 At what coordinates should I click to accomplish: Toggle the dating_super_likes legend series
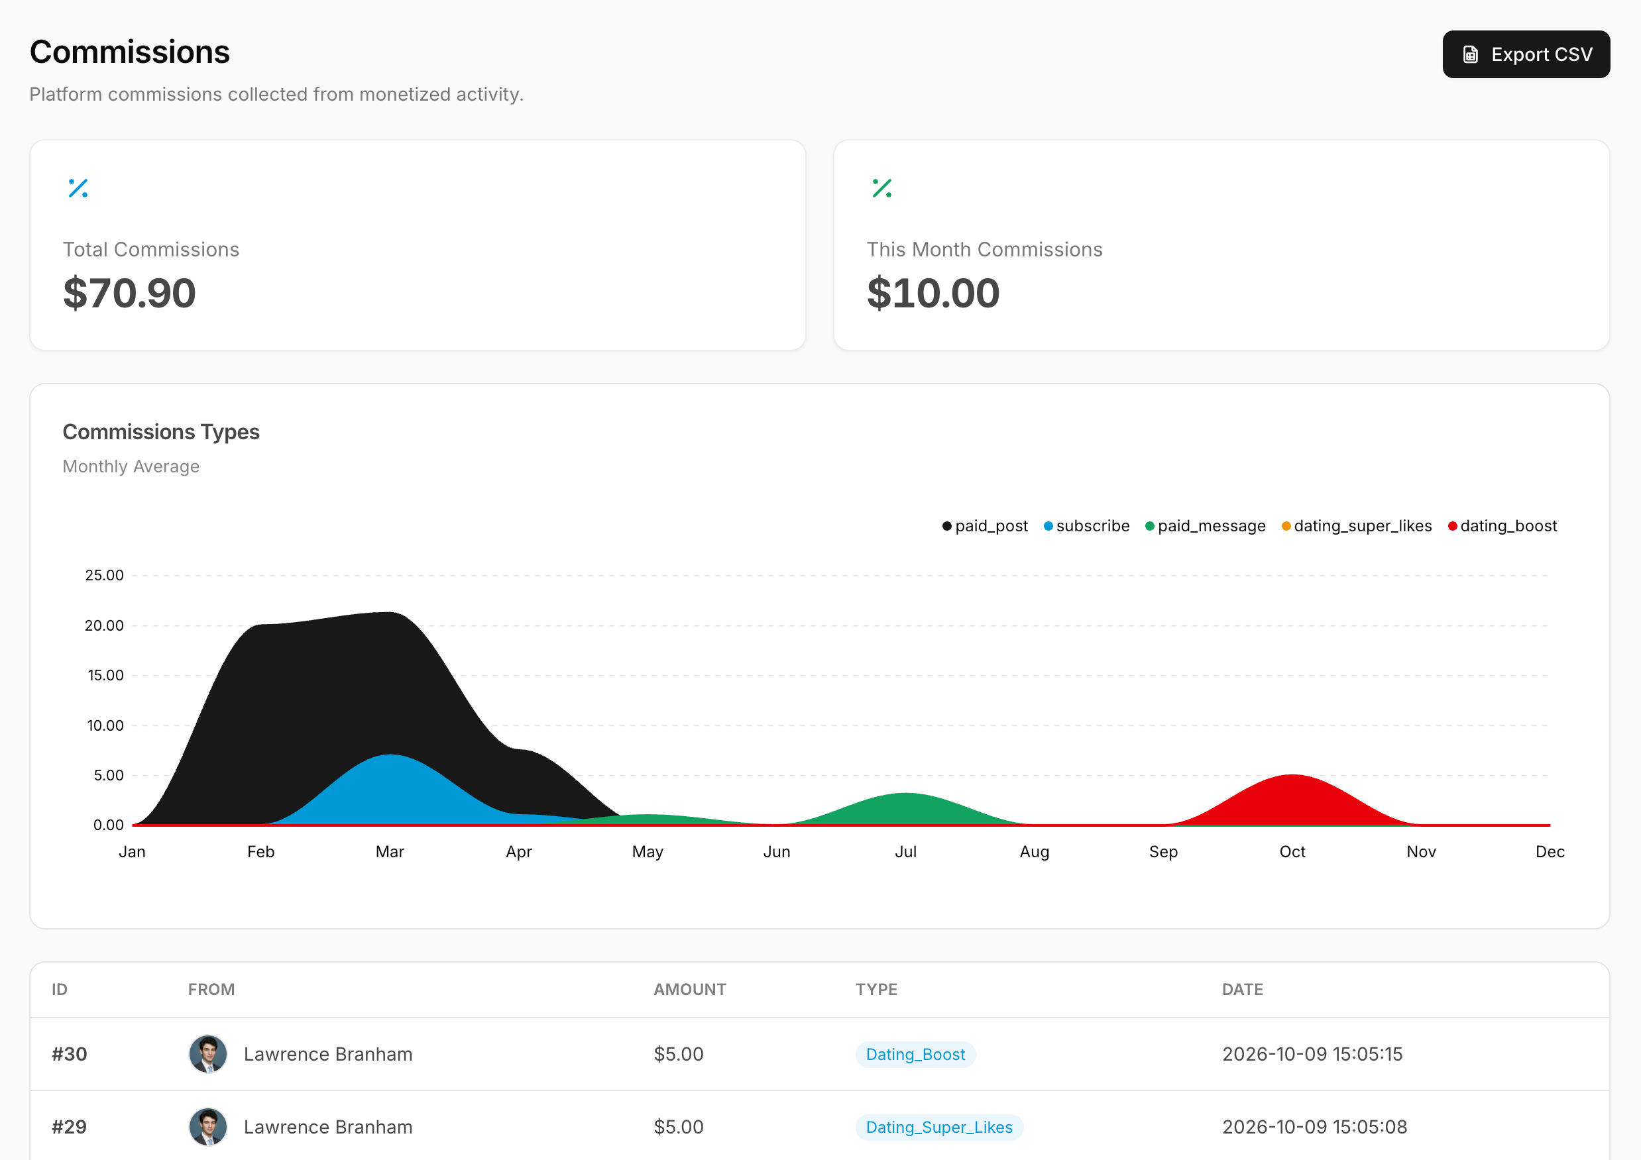[1357, 526]
